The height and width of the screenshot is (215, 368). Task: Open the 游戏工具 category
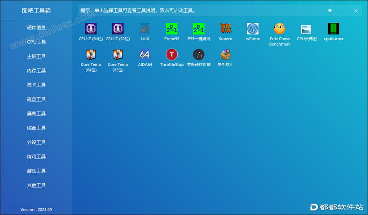click(36, 171)
